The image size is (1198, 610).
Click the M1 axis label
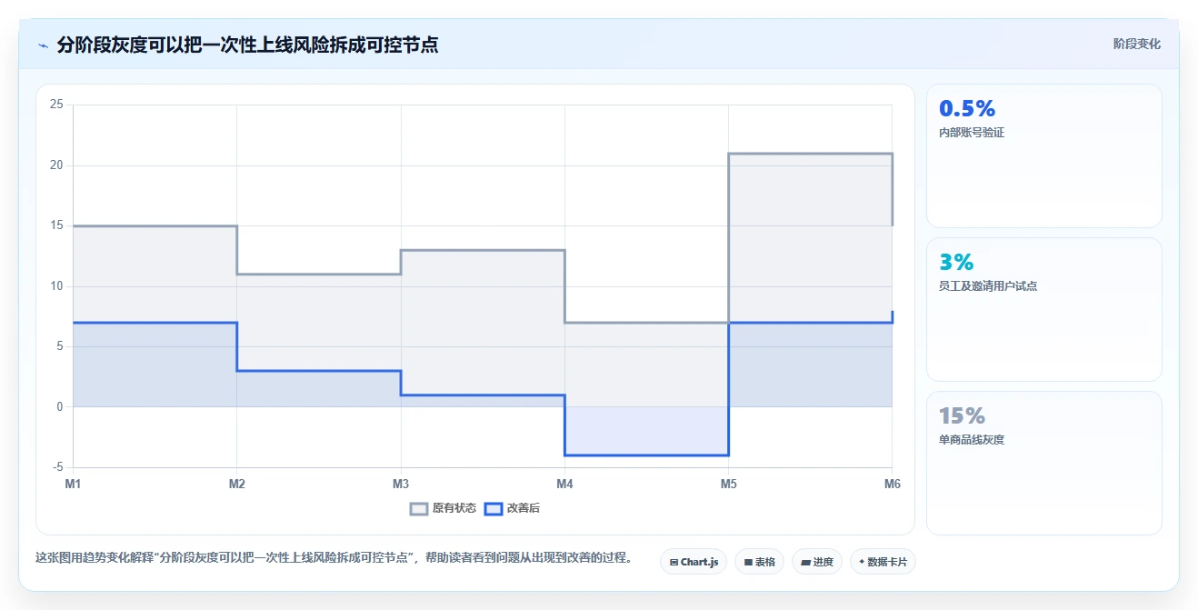click(73, 484)
